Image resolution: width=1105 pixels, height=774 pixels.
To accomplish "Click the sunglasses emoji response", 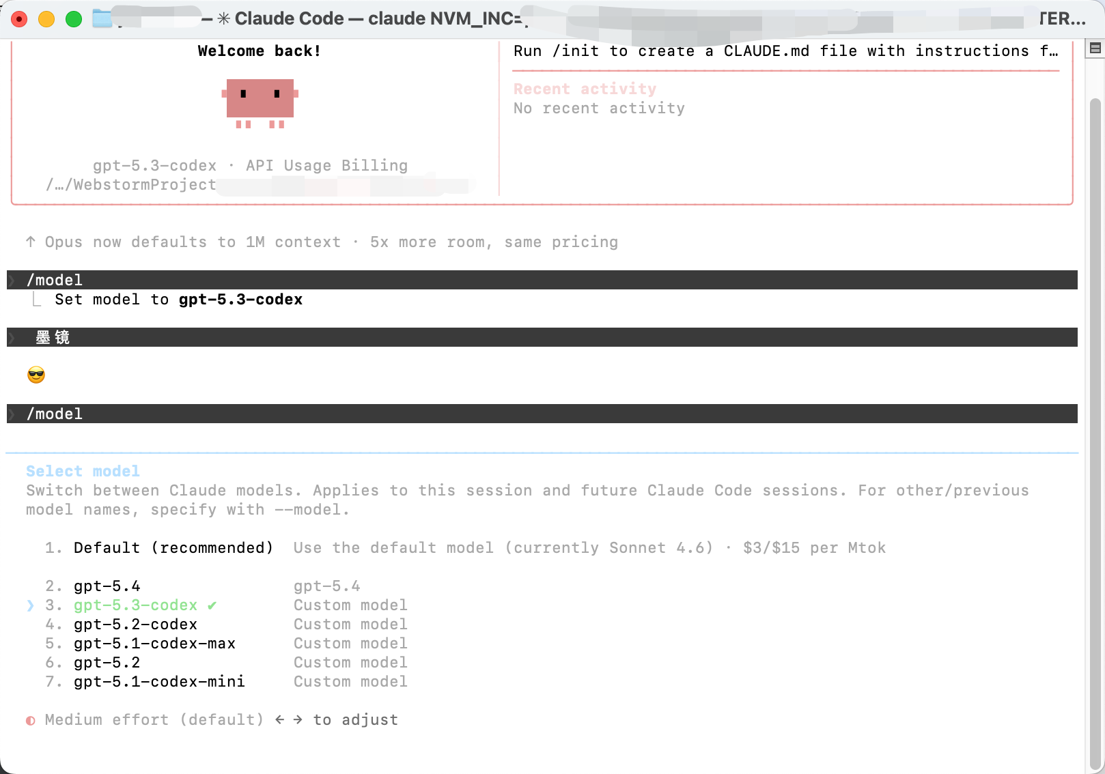I will point(36,375).
